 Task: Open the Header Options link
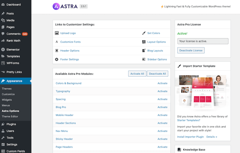70,50
